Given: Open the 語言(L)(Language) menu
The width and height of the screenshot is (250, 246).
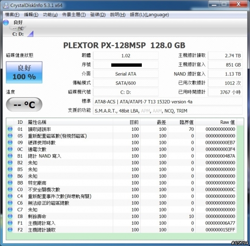Looking at the screenshot, I should (149, 15).
